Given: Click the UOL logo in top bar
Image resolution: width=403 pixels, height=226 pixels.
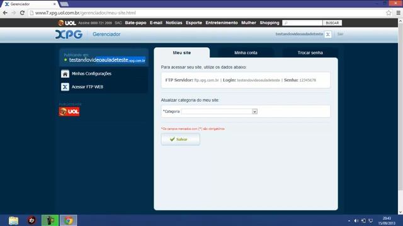Looking at the screenshot, I should pyautogui.click(x=67, y=23).
